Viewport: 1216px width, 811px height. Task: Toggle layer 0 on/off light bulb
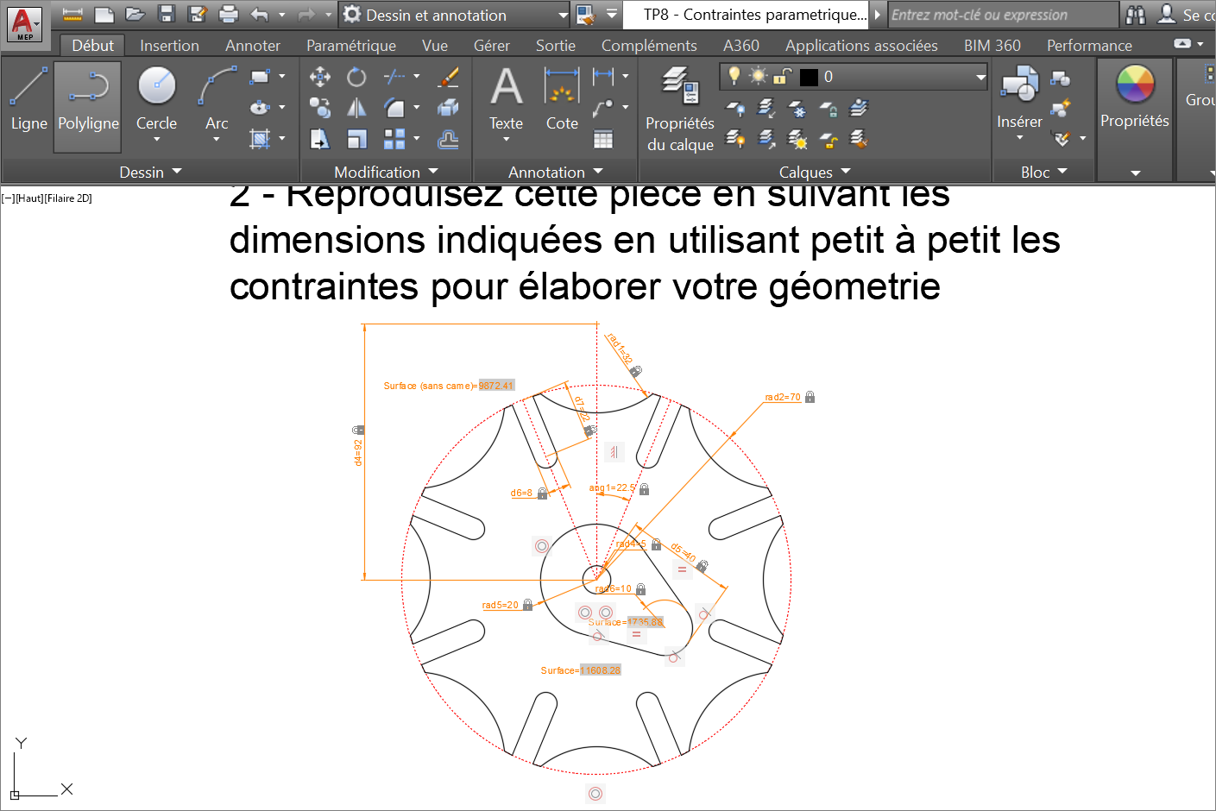(734, 76)
